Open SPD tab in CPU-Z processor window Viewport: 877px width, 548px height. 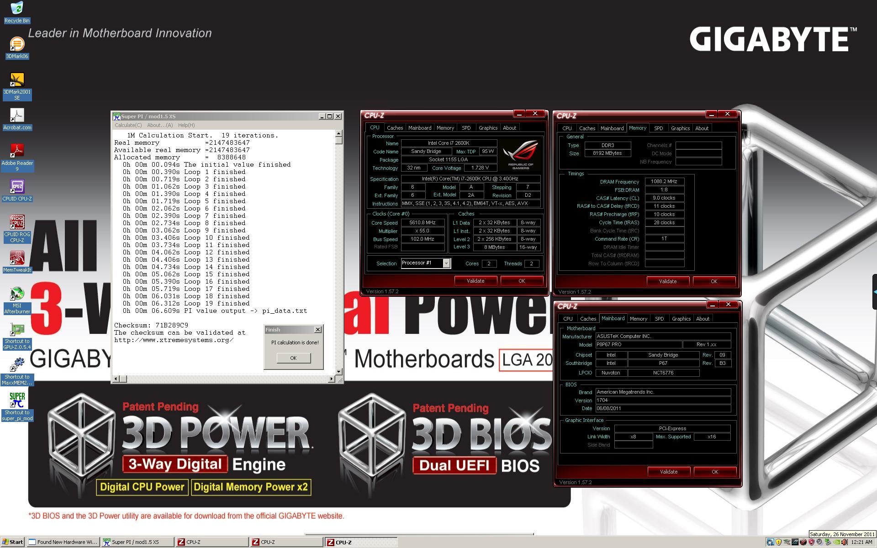click(466, 128)
